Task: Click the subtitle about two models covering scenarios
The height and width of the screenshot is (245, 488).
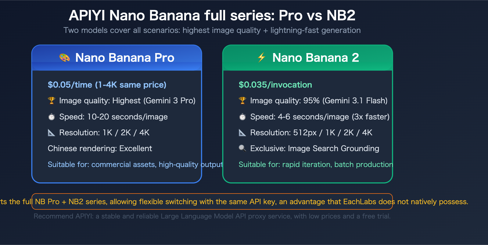Action: point(212,30)
